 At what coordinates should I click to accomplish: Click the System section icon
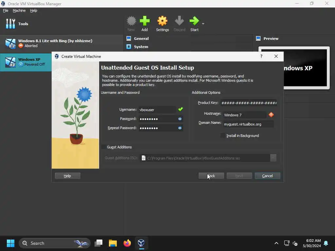point(129,46)
